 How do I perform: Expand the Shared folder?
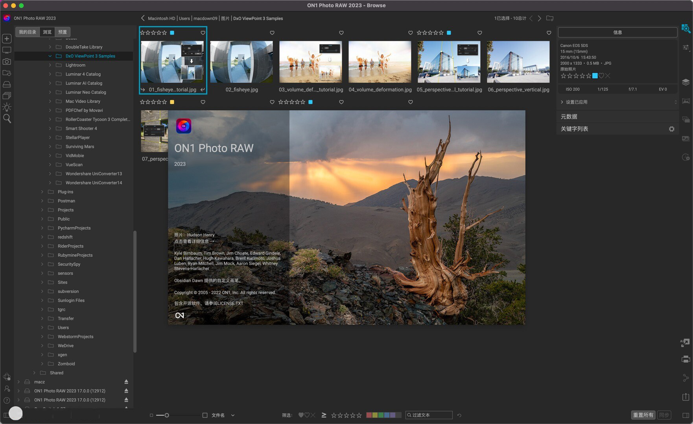point(34,373)
